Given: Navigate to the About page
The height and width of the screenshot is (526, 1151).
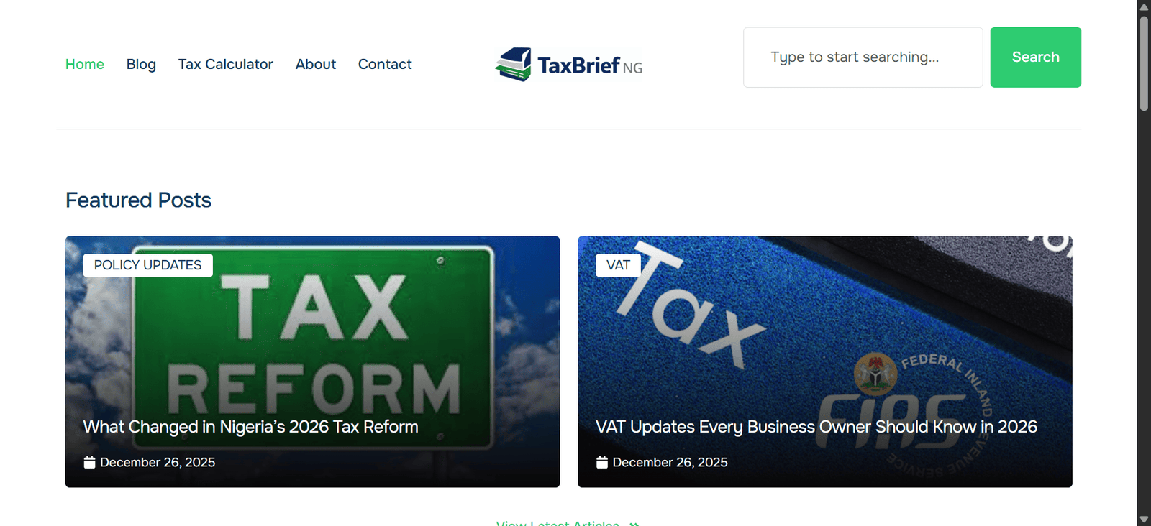Looking at the screenshot, I should click(x=316, y=64).
